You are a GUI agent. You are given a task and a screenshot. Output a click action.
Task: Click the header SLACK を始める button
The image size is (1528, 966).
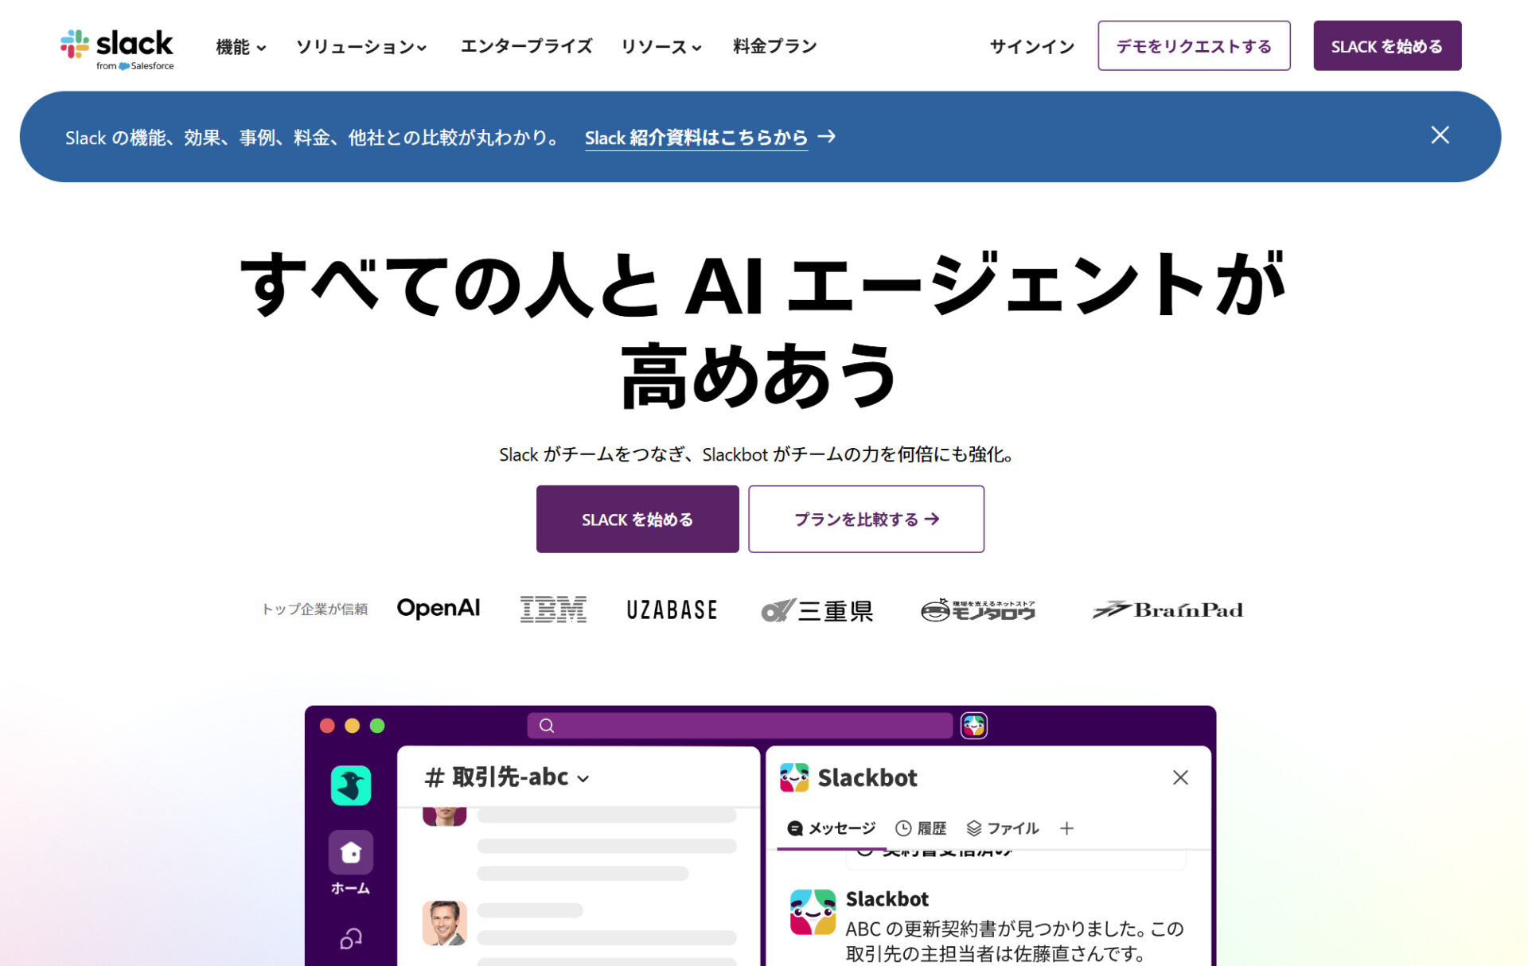click(x=1387, y=45)
